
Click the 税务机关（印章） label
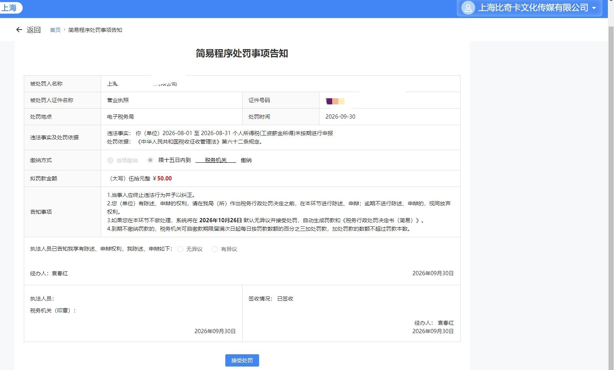(x=53, y=311)
